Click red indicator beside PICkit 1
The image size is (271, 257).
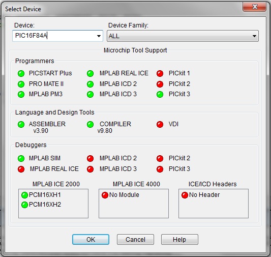160,73
